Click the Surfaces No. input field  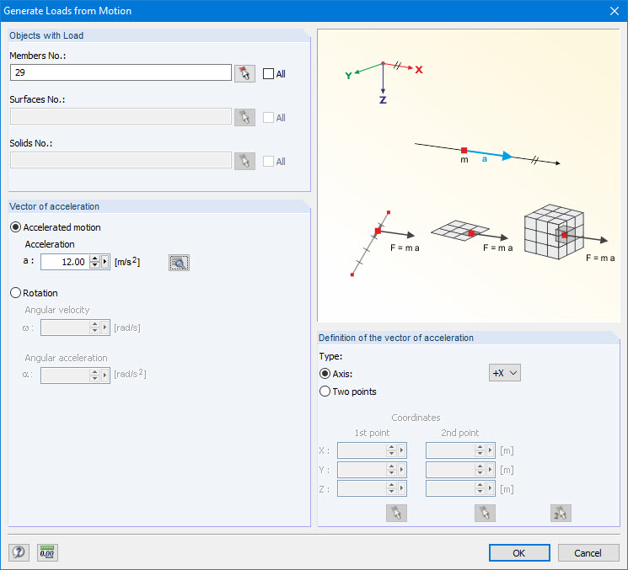(121, 116)
